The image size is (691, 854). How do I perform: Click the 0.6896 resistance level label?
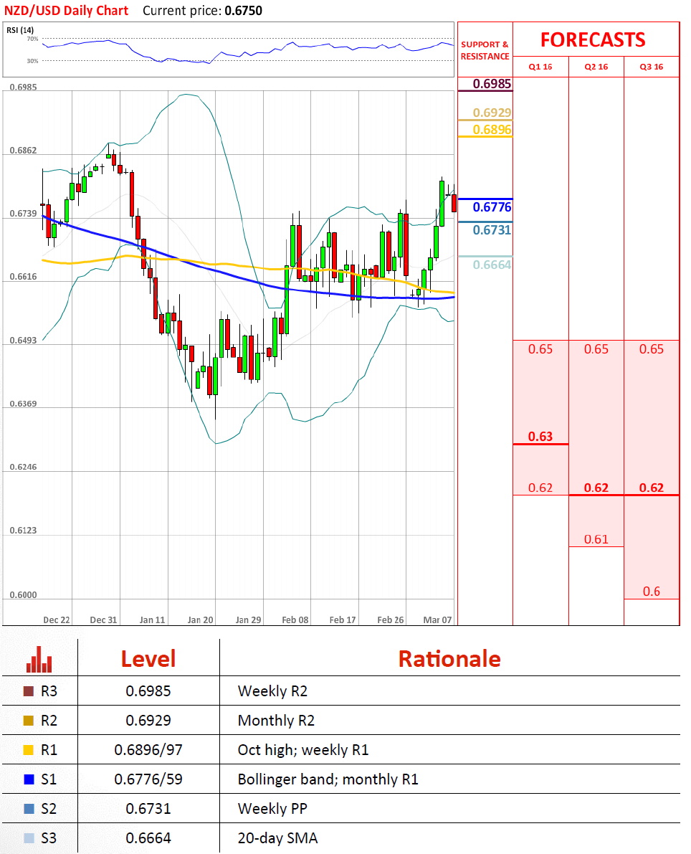pyautogui.click(x=492, y=129)
